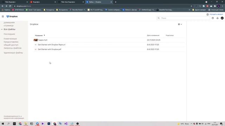Open the Behance bookmark
The height and width of the screenshot is (126, 225).
coord(130,10)
